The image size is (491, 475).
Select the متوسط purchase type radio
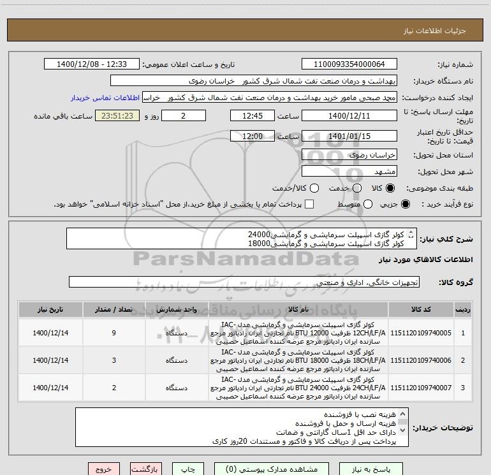pyautogui.click(x=368, y=204)
